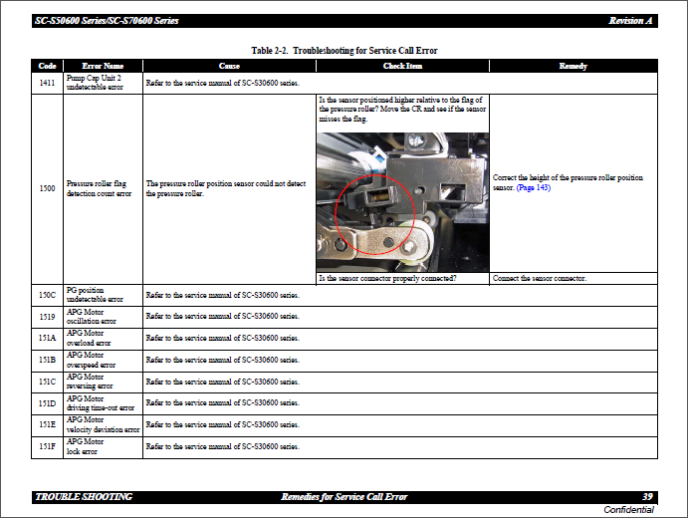Click the "Cause" column header

point(229,66)
